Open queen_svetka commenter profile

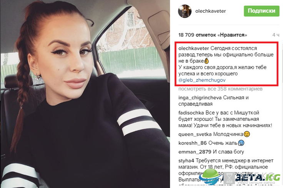[x=195, y=135]
